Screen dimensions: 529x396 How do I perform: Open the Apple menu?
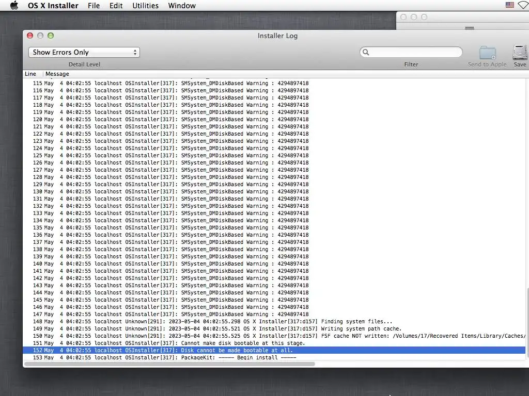14,5
